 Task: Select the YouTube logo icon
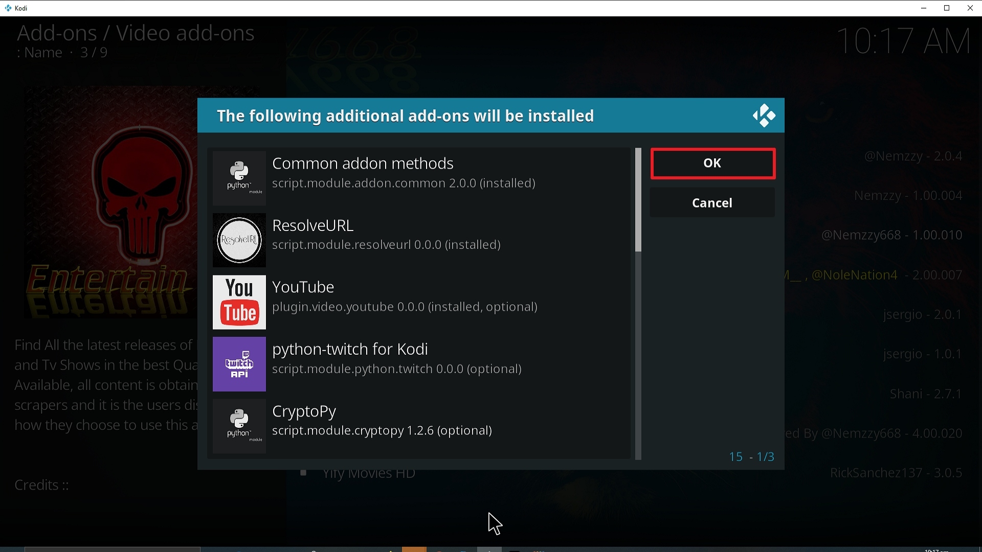pos(239,302)
